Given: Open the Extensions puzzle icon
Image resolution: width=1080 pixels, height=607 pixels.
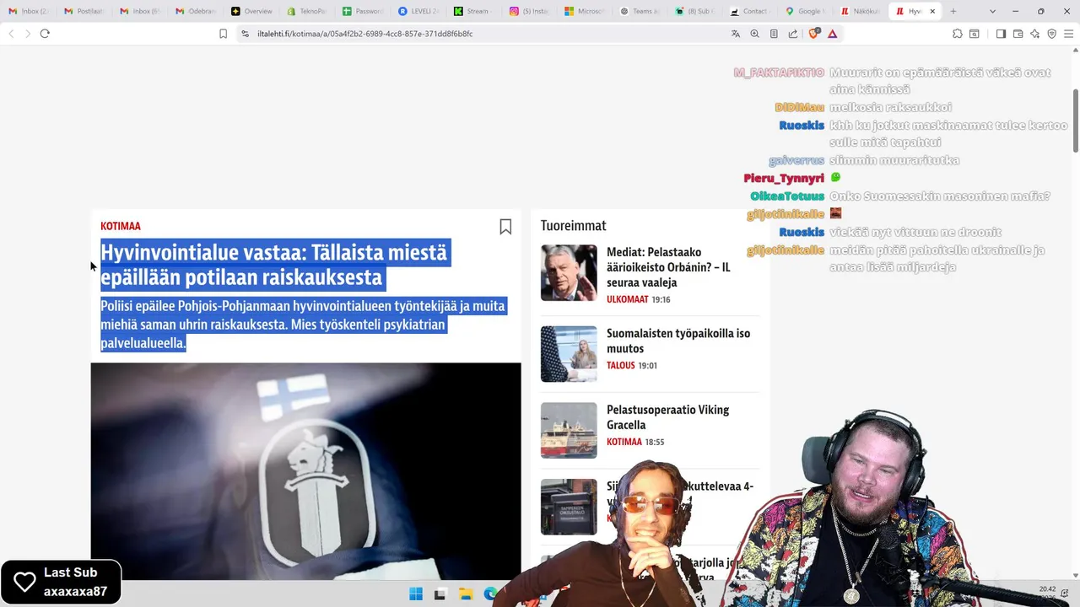Looking at the screenshot, I should pos(957,34).
